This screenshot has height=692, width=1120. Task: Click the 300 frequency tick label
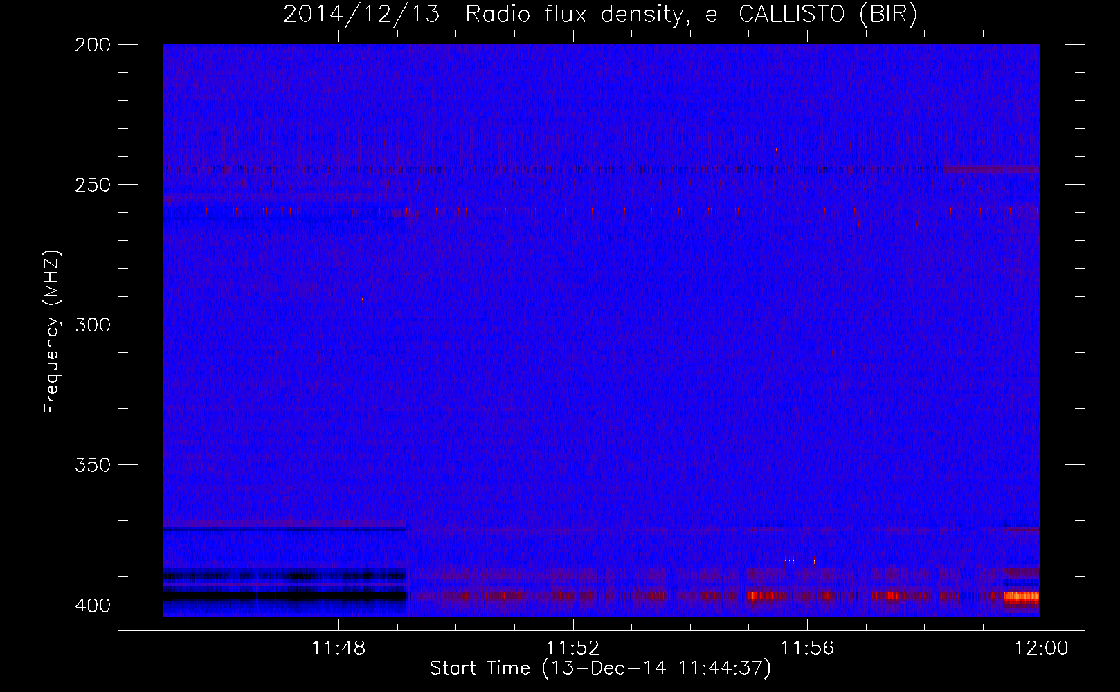click(93, 325)
